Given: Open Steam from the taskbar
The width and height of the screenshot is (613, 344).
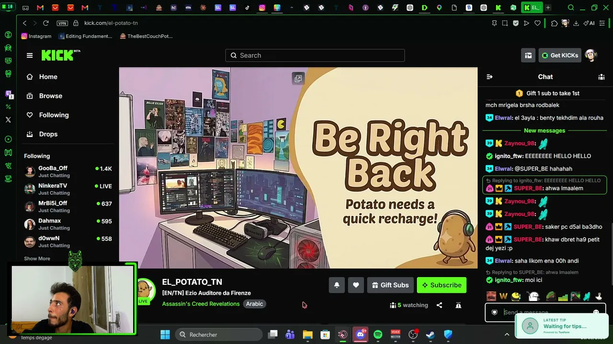Looking at the screenshot, I should (x=431, y=334).
